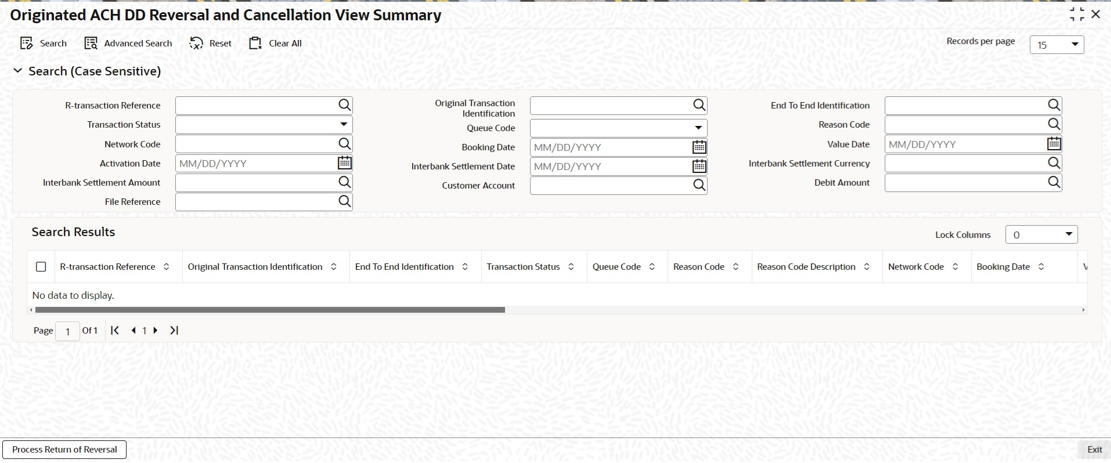Go to next page of results
Image resolution: width=1111 pixels, height=463 pixels.
pyautogui.click(x=155, y=330)
